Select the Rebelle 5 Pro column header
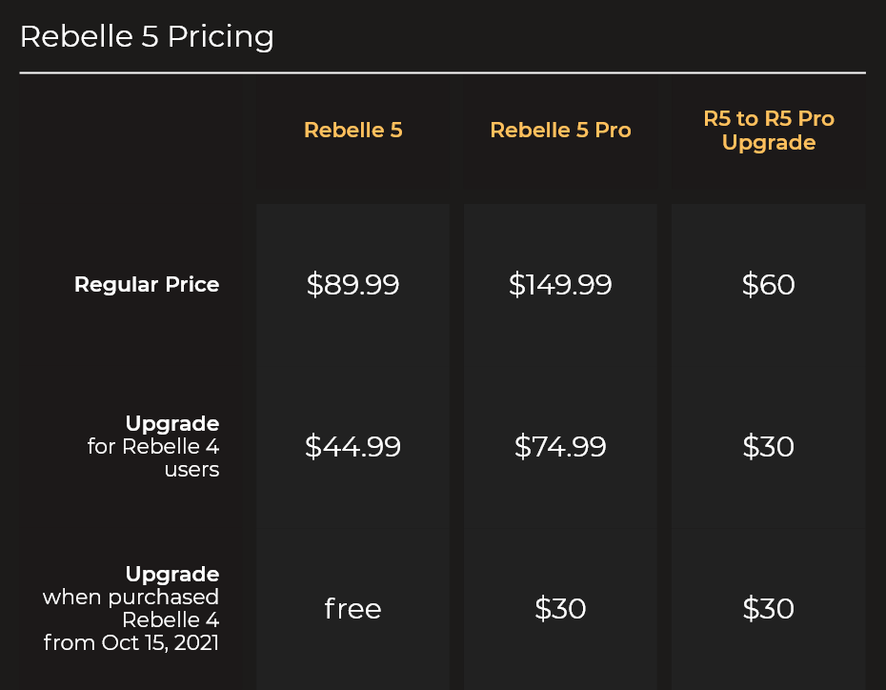The width and height of the screenshot is (886, 690). pos(560,130)
